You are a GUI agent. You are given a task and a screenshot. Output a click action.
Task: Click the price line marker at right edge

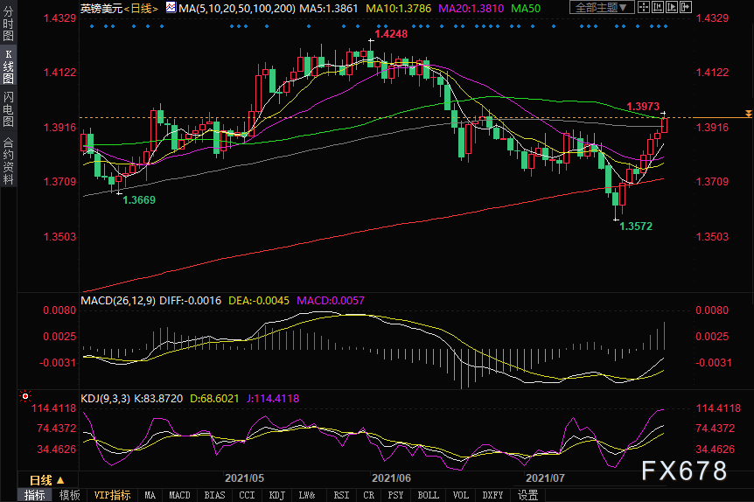[x=748, y=114]
